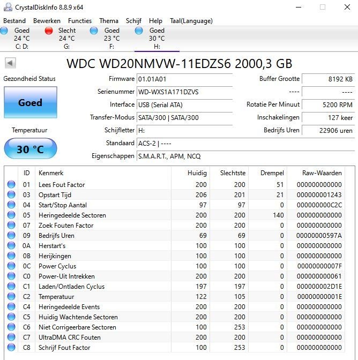
Task: Open the Help menu
Action: click(155, 21)
